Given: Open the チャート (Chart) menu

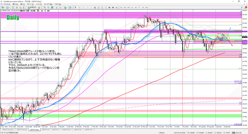Looking at the screenshot, I should [30, 4].
